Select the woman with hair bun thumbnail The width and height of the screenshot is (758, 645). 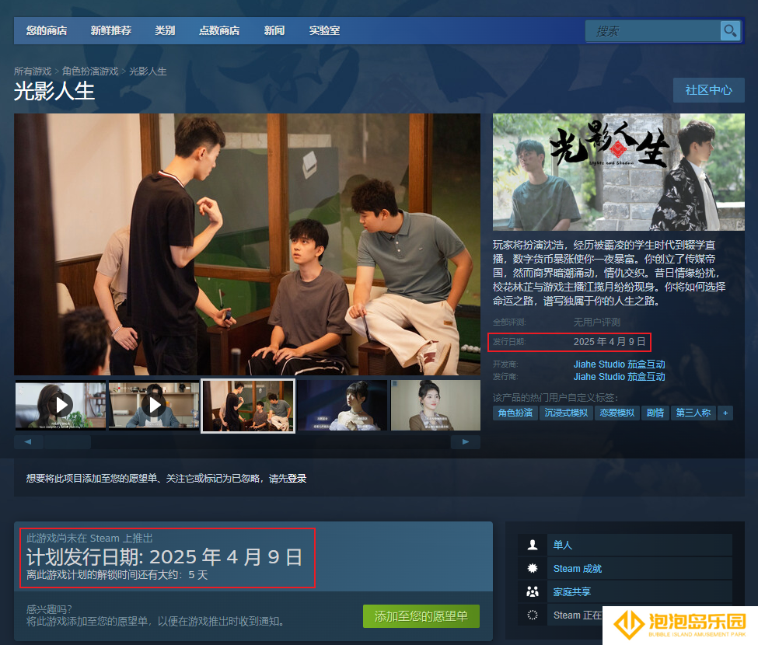pyautogui.click(x=435, y=406)
